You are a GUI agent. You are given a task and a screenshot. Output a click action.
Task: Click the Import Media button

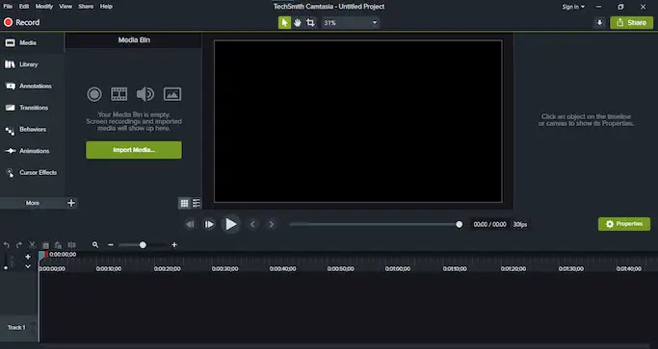pyautogui.click(x=134, y=150)
